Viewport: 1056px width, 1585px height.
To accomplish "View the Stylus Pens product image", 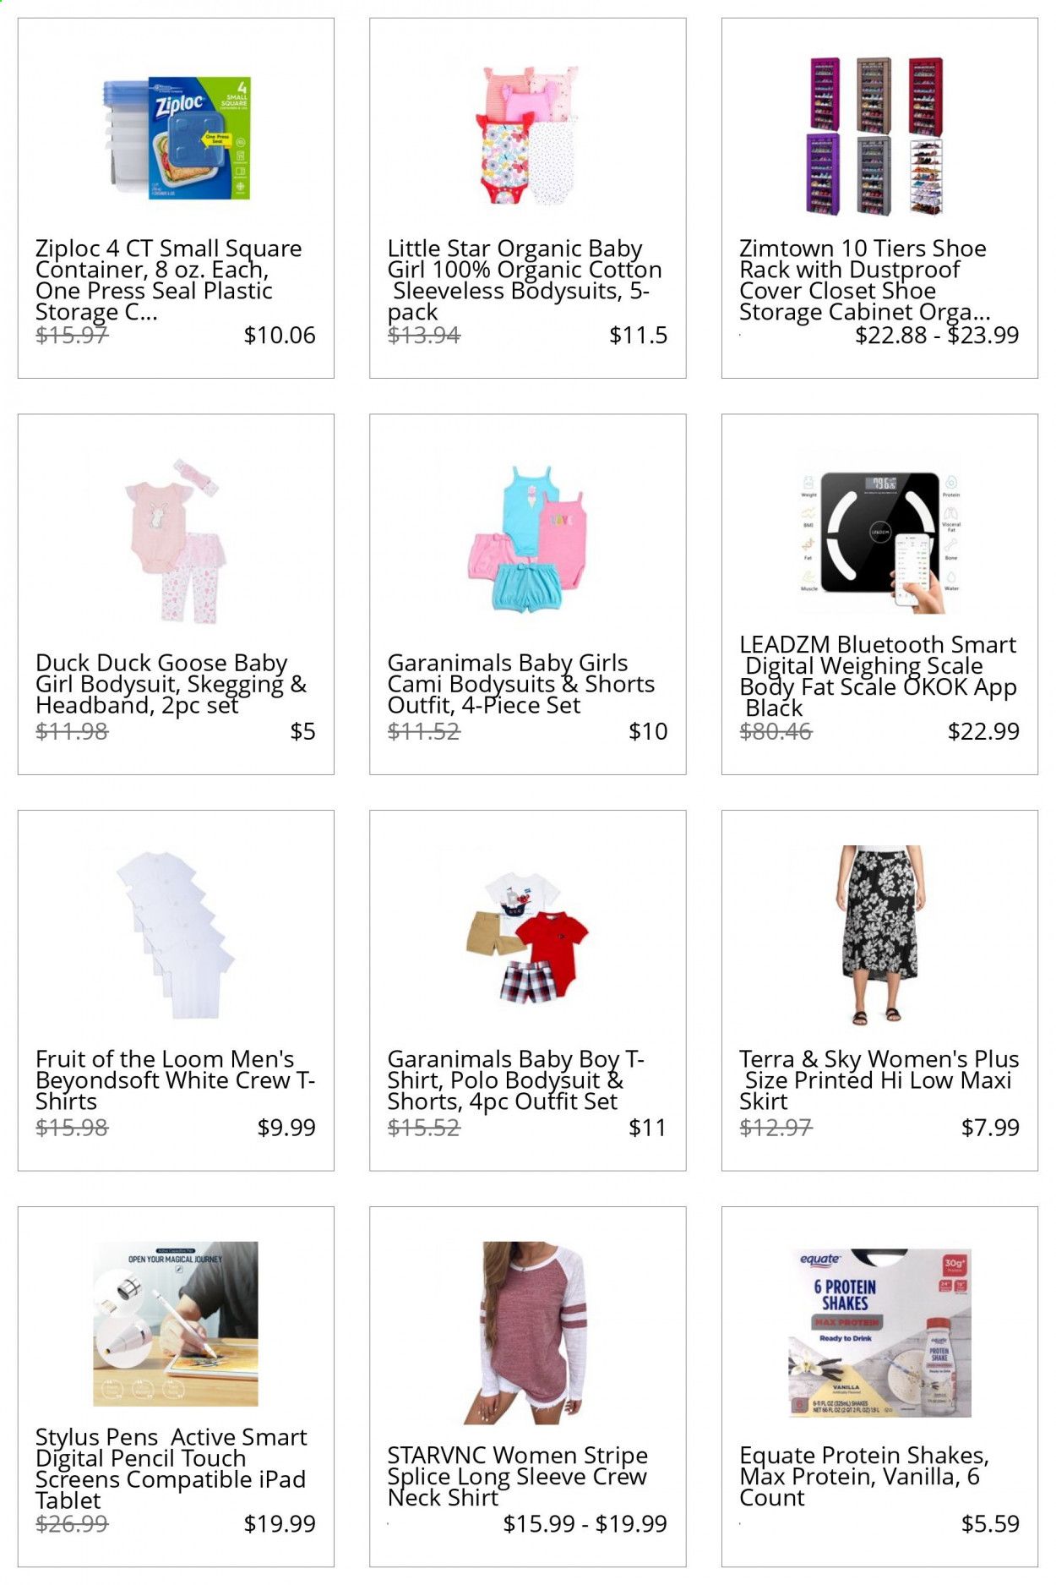I will [176, 1324].
